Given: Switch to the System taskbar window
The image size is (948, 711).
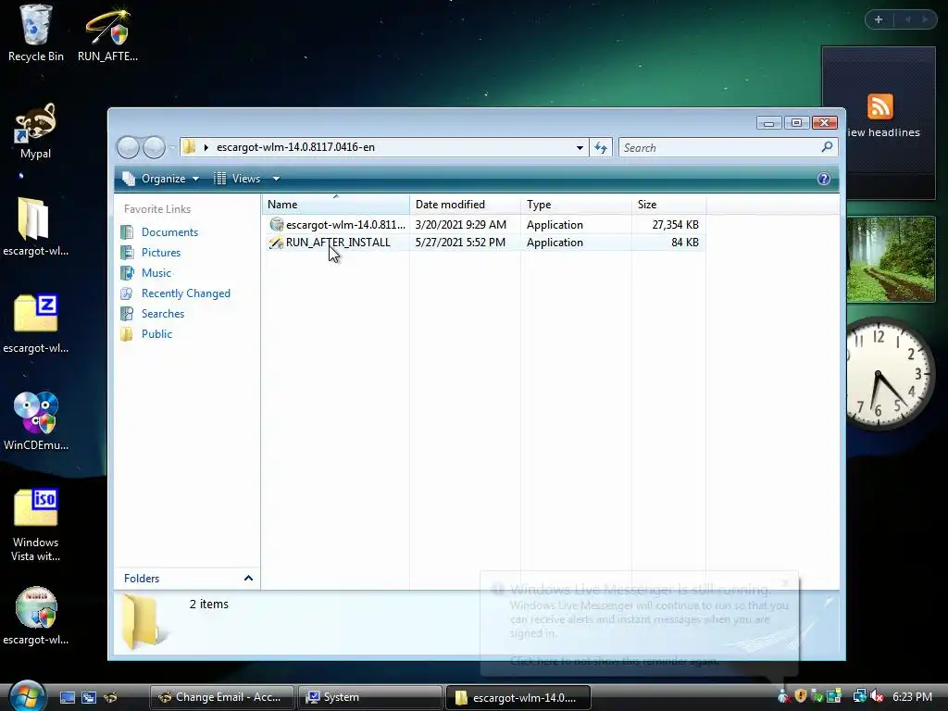Looking at the screenshot, I should pos(370,697).
